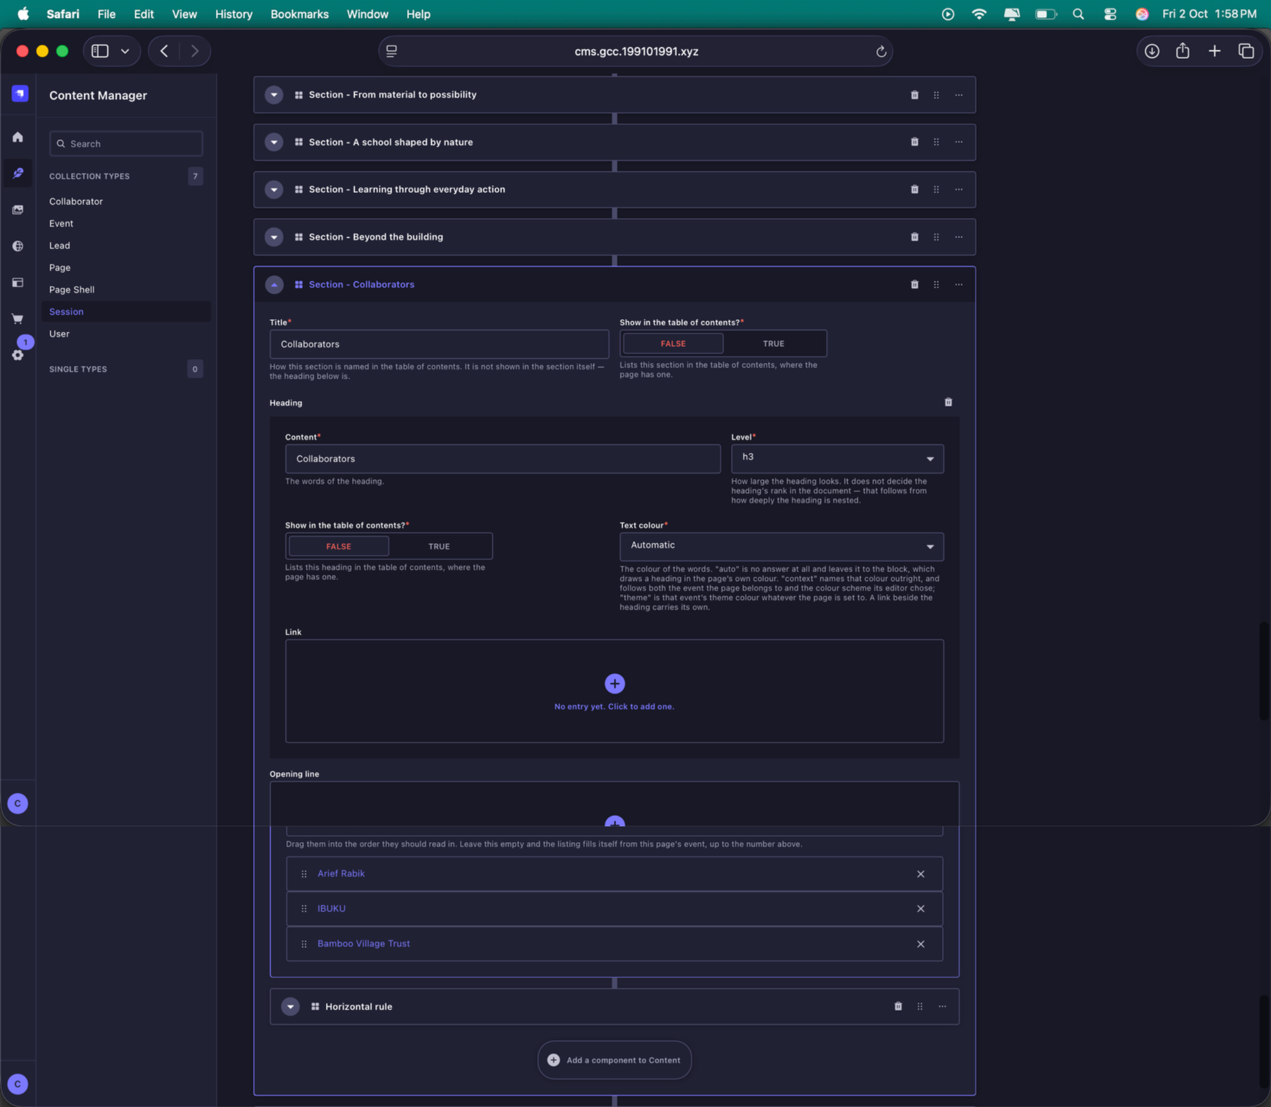
Task: Select the Session collection type
Action: [x=126, y=312]
